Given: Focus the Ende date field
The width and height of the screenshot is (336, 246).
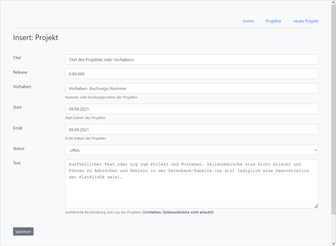Looking at the screenshot, I should click(x=192, y=129).
